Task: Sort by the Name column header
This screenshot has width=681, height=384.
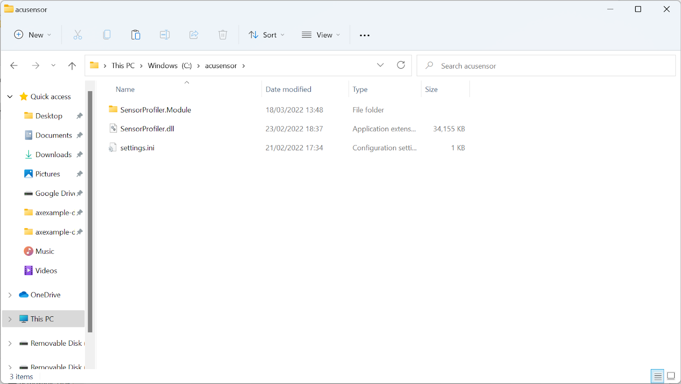Action: 125,89
